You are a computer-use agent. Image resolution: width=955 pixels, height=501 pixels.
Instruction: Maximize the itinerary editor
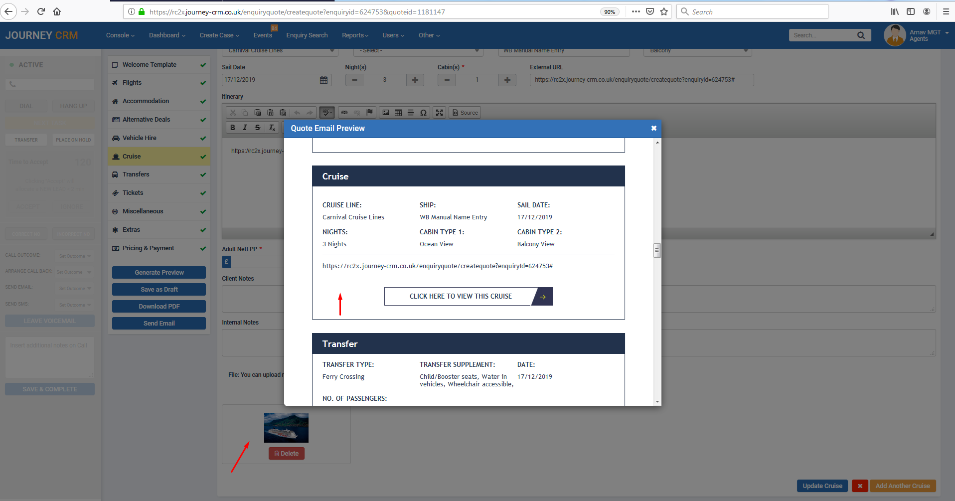click(x=439, y=113)
